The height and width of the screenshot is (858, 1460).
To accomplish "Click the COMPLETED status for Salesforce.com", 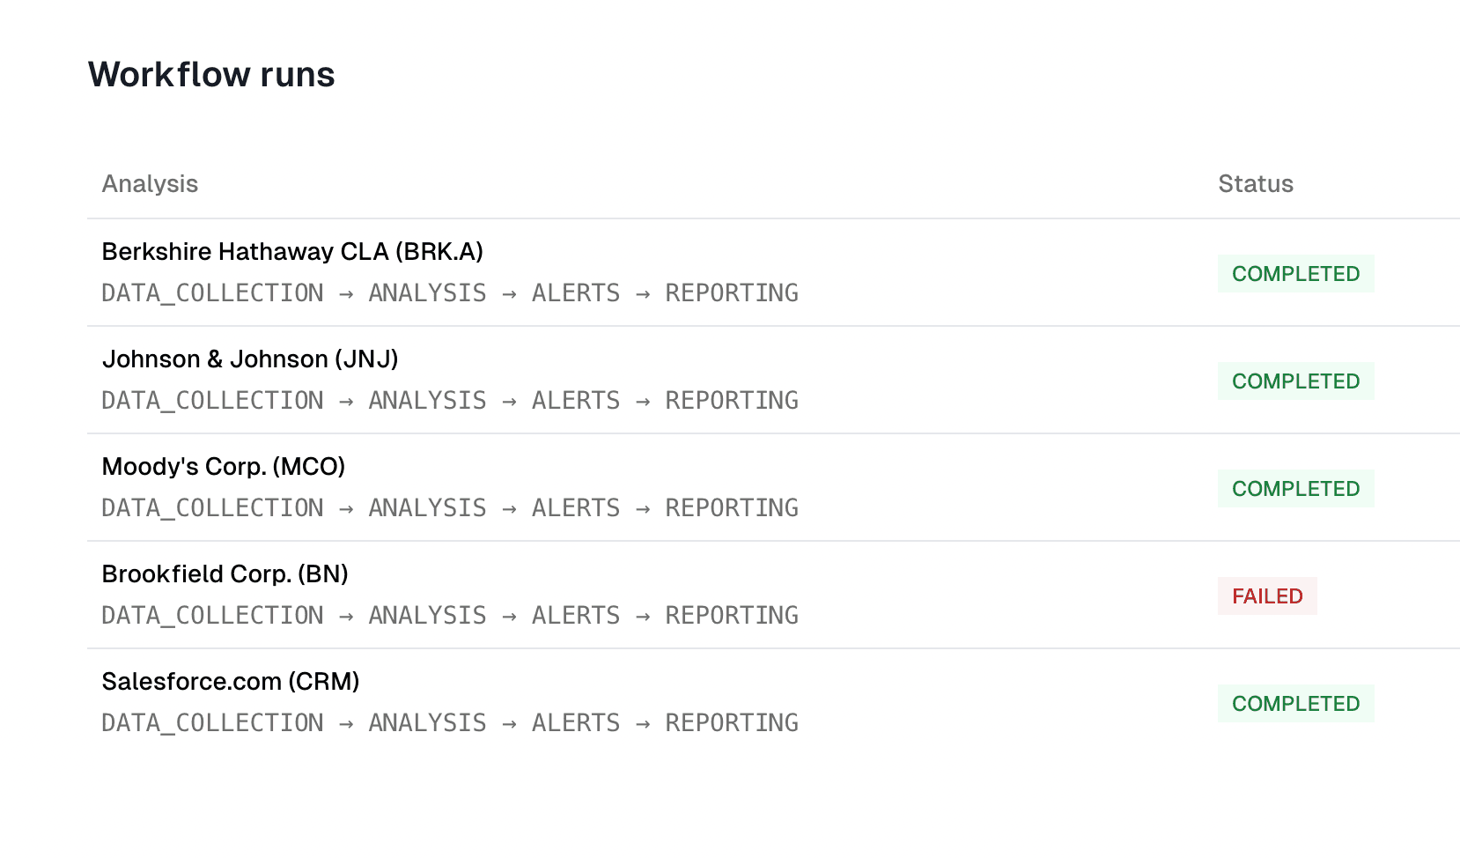I will pos(1295,704).
